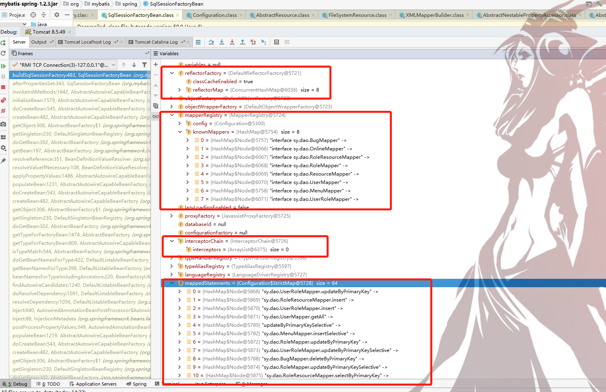The image size is (606, 392).
Task: Resume the paused program
Action: pos(3,66)
